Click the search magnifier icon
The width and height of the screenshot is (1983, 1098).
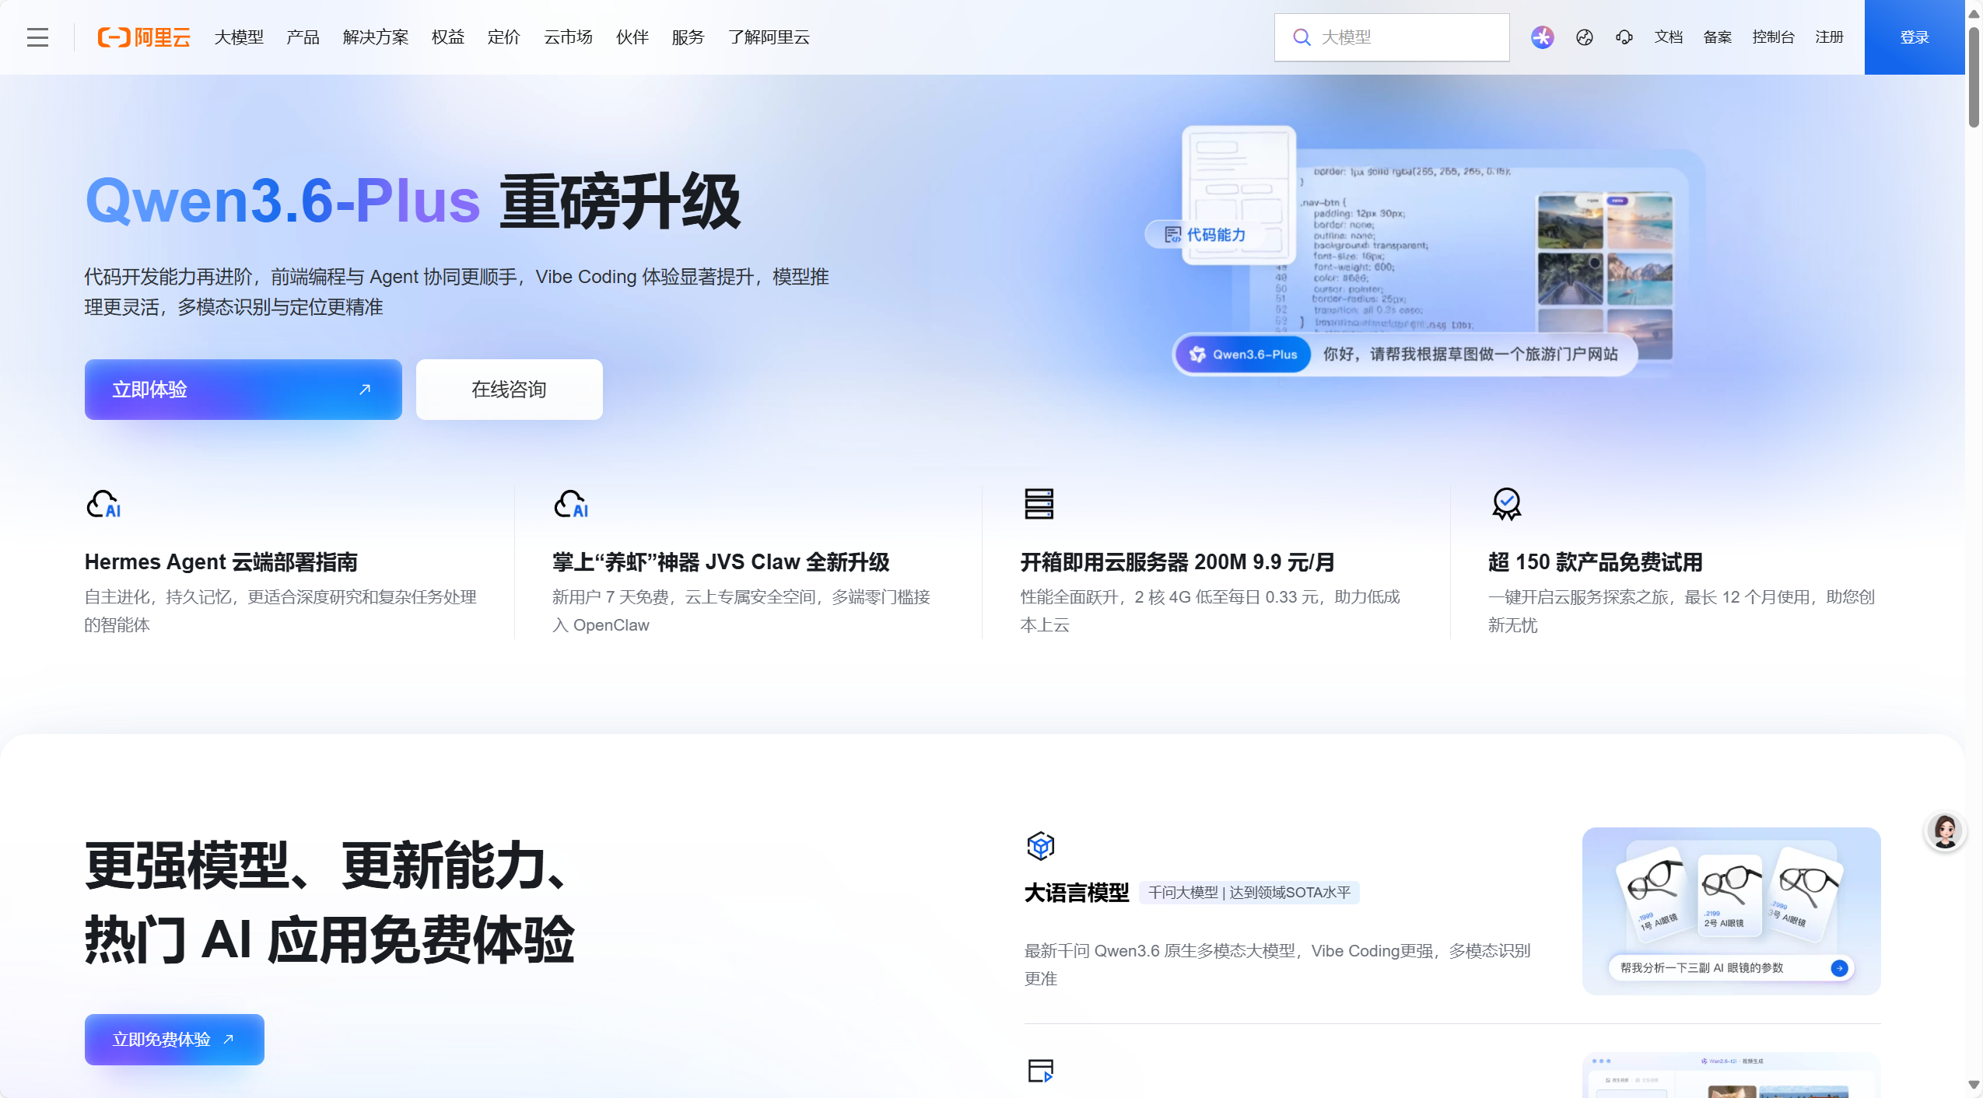[1302, 37]
